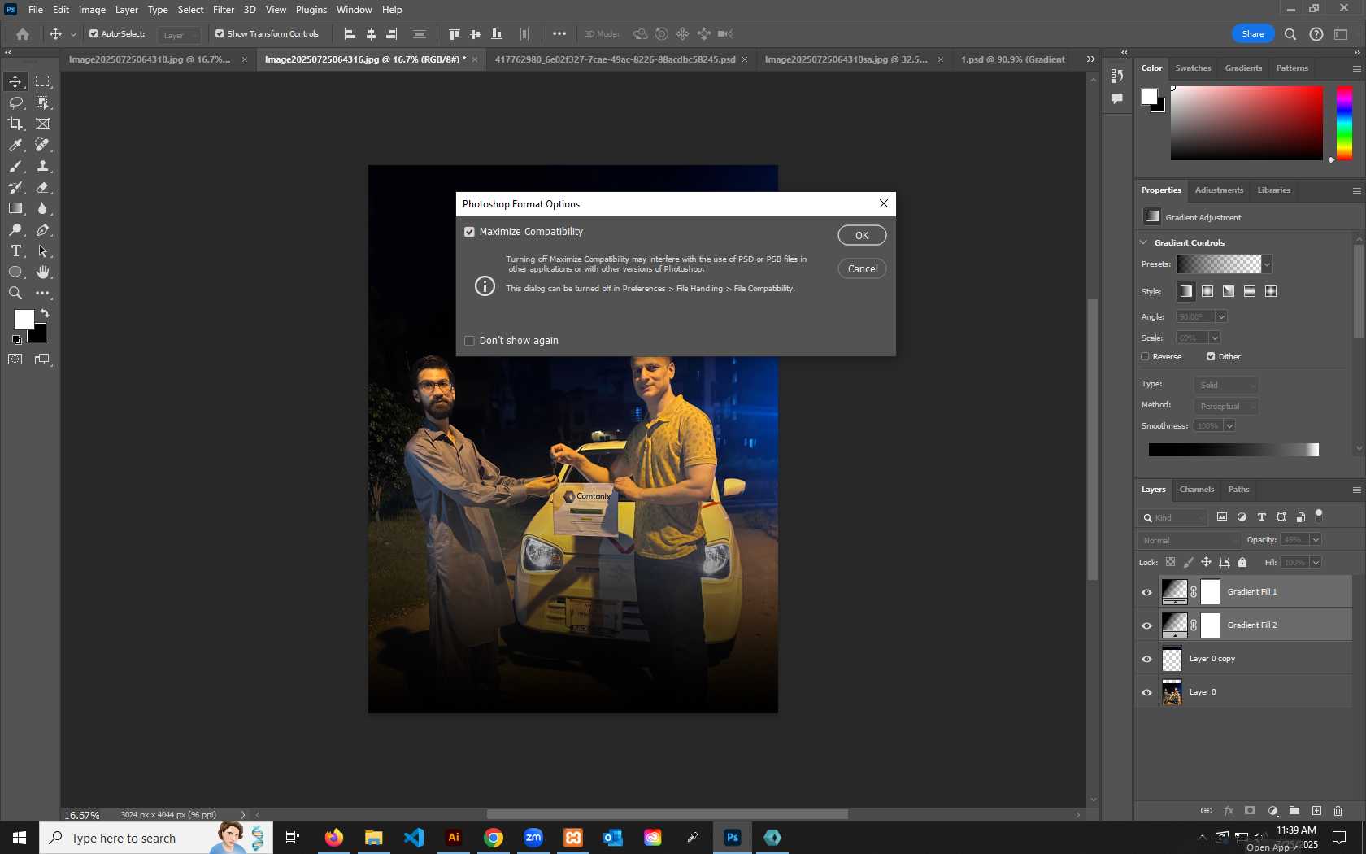The image size is (1366, 854).
Task: Click the Delete layer trash icon
Action: [x=1338, y=811]
